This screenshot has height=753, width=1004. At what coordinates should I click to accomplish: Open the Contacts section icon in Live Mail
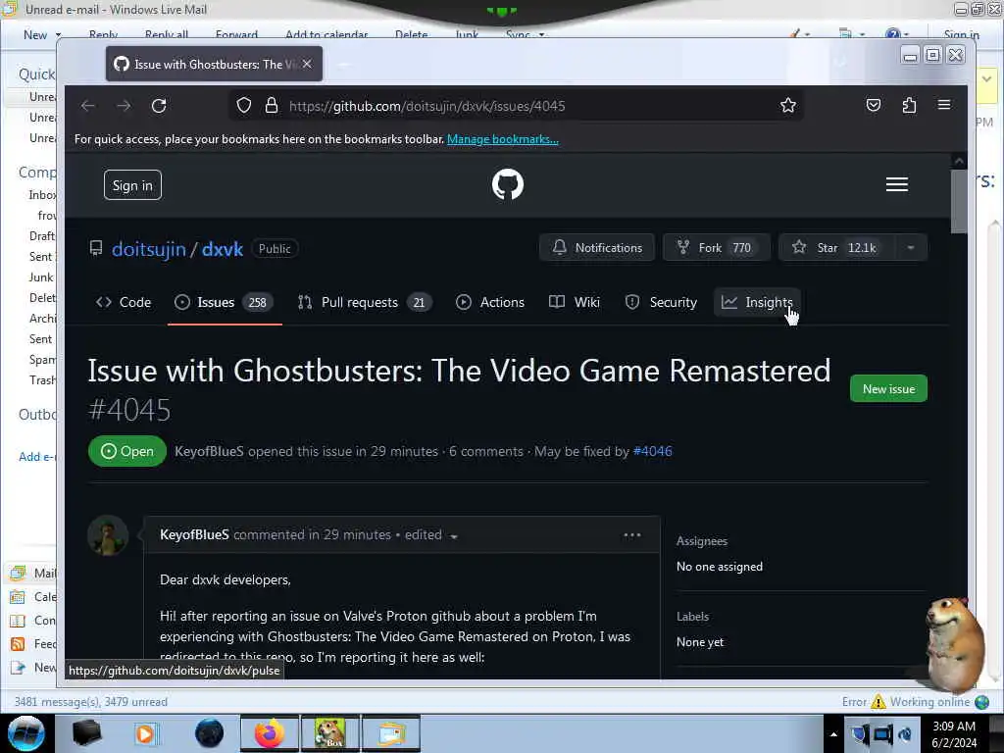tap(18, 621)
